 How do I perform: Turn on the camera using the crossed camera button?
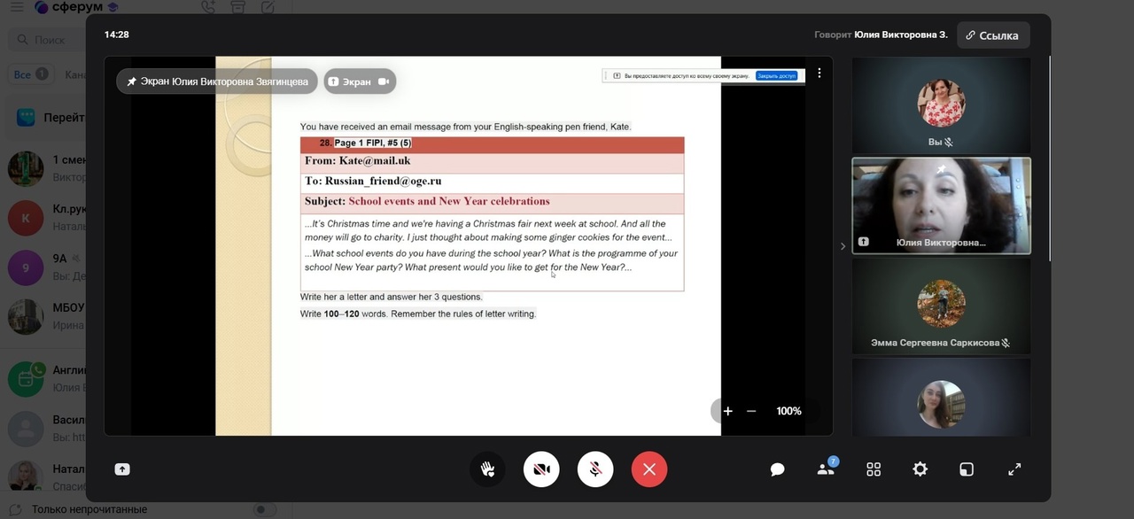541,469
